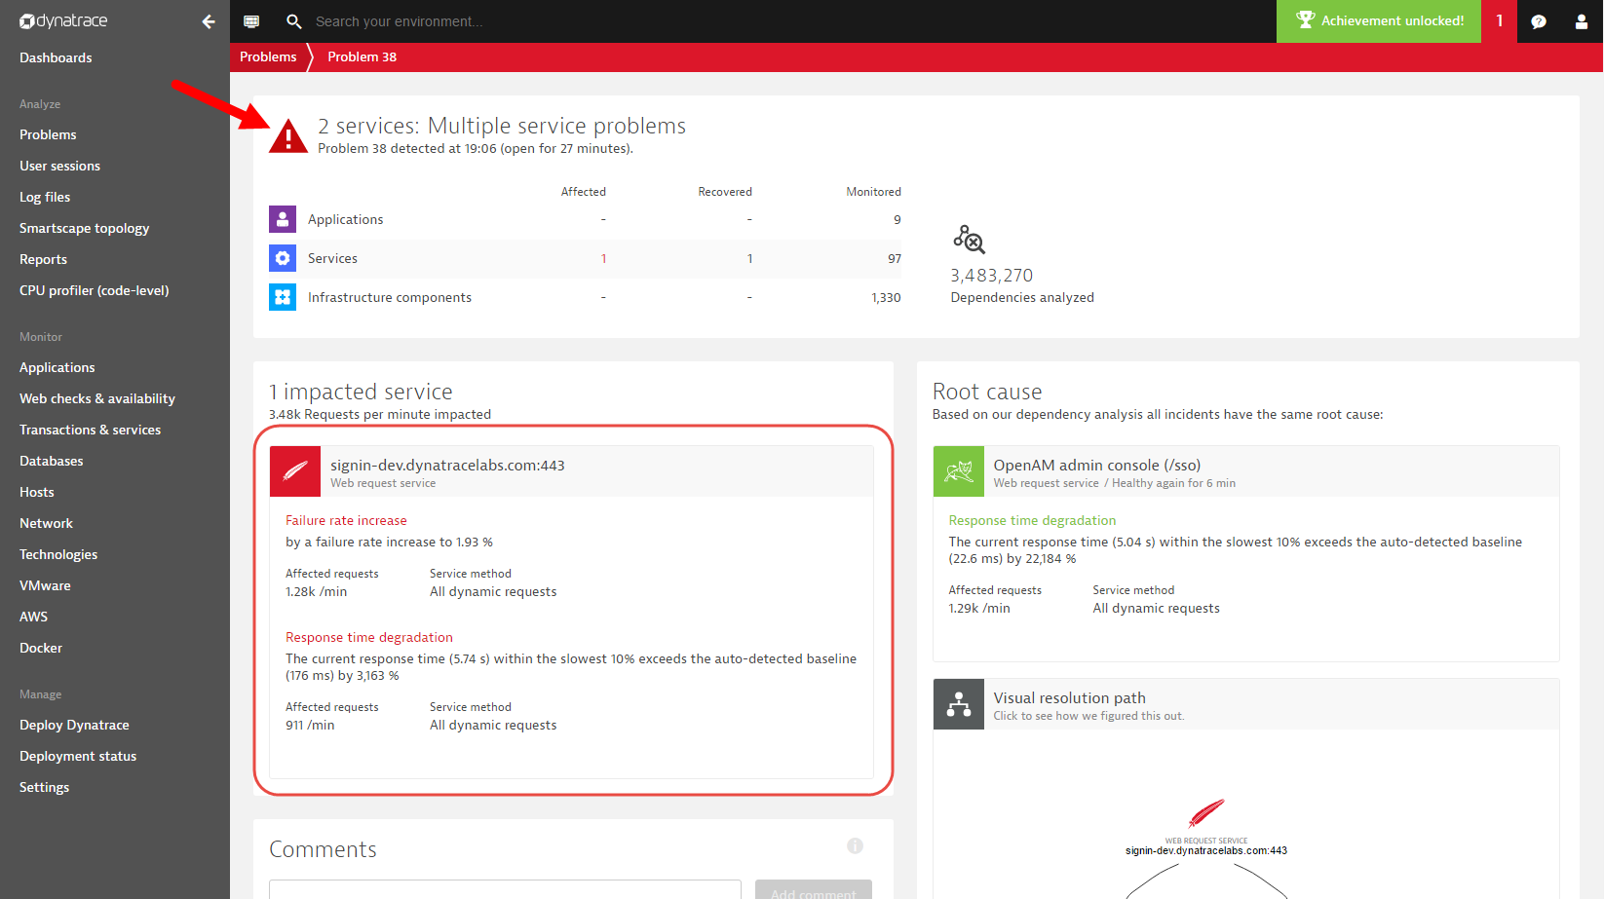Click monitored Infrastructure count 1,330
The image size is (1604, 899).
tap(886, 297)
